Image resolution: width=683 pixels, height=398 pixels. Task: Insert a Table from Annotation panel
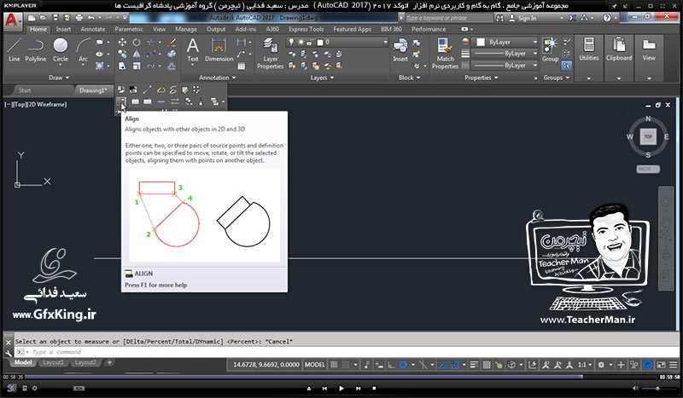tap(241, 66)
